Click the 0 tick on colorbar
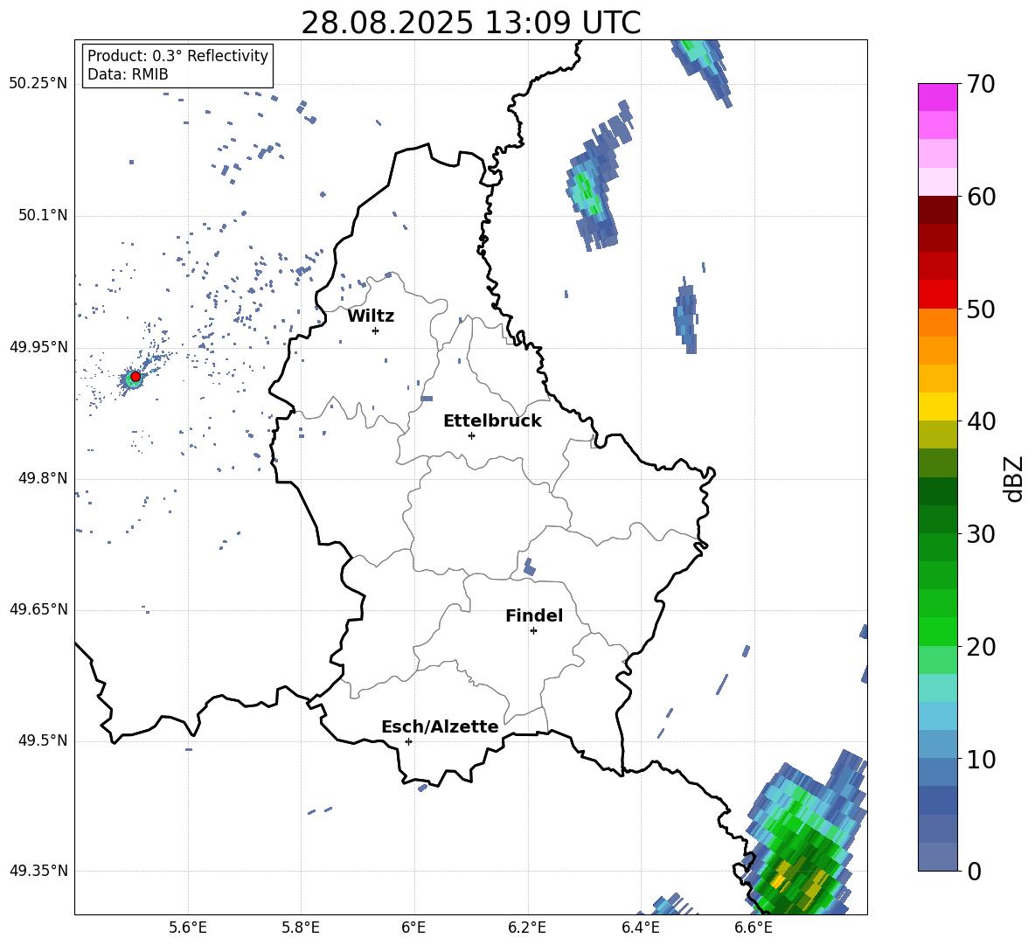 (x=974, y=871)
